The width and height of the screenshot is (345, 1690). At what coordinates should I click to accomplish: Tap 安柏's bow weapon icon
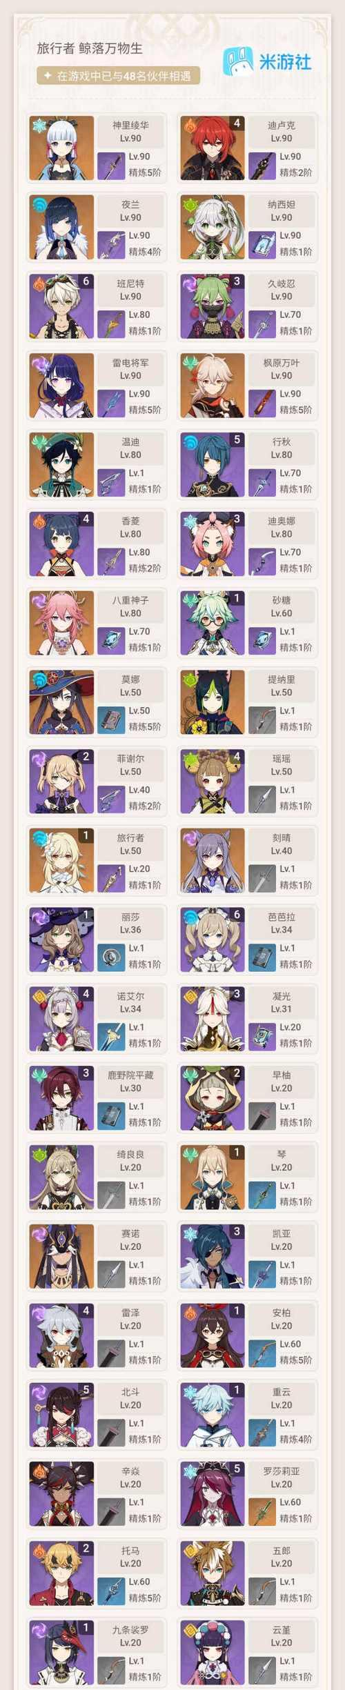[262, 1353]
